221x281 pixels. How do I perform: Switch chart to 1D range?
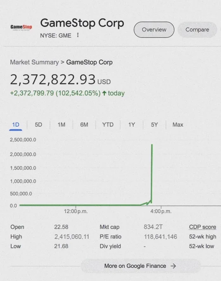[x=16, y=125]
